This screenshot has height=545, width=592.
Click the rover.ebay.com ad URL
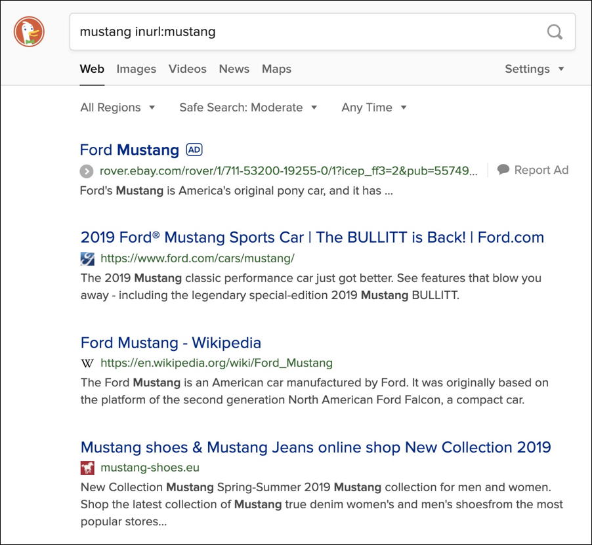[x=288, y=171]
